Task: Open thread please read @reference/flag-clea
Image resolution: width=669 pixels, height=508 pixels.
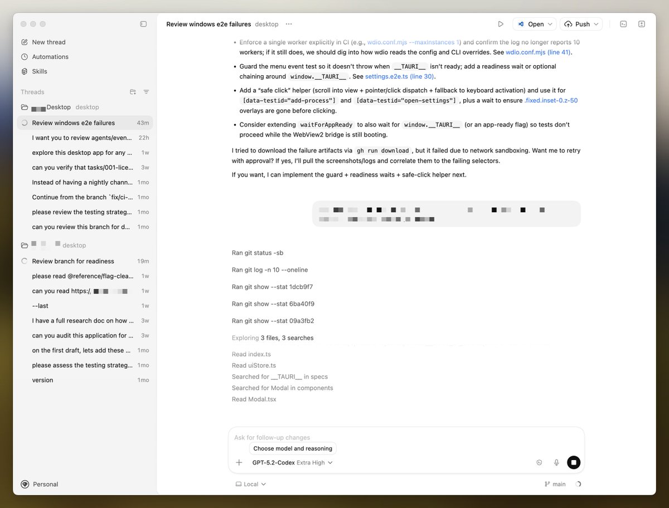Action: click(x=85, y=276)
